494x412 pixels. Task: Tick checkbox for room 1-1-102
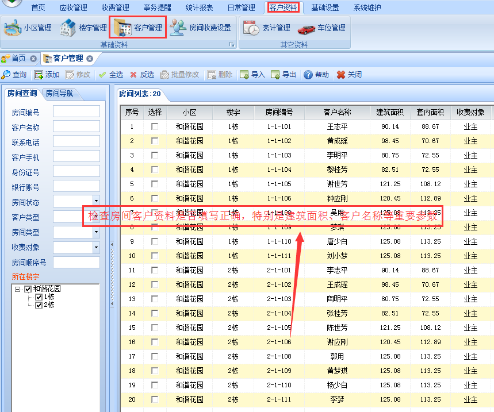point(155,141)
